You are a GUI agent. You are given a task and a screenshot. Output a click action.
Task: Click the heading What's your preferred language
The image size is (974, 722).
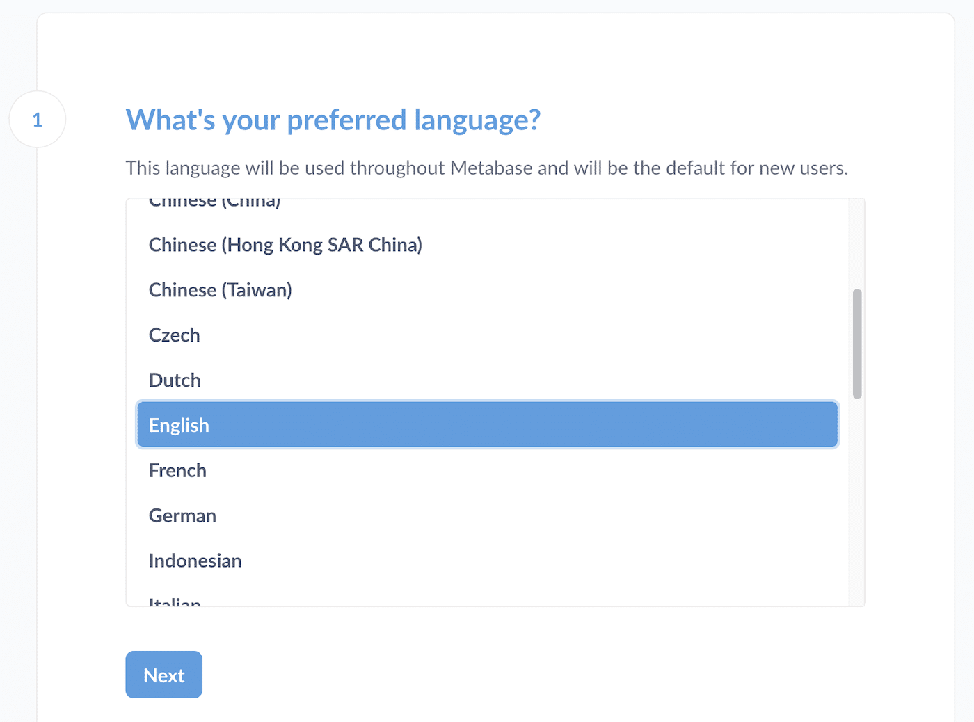point(333,120)
